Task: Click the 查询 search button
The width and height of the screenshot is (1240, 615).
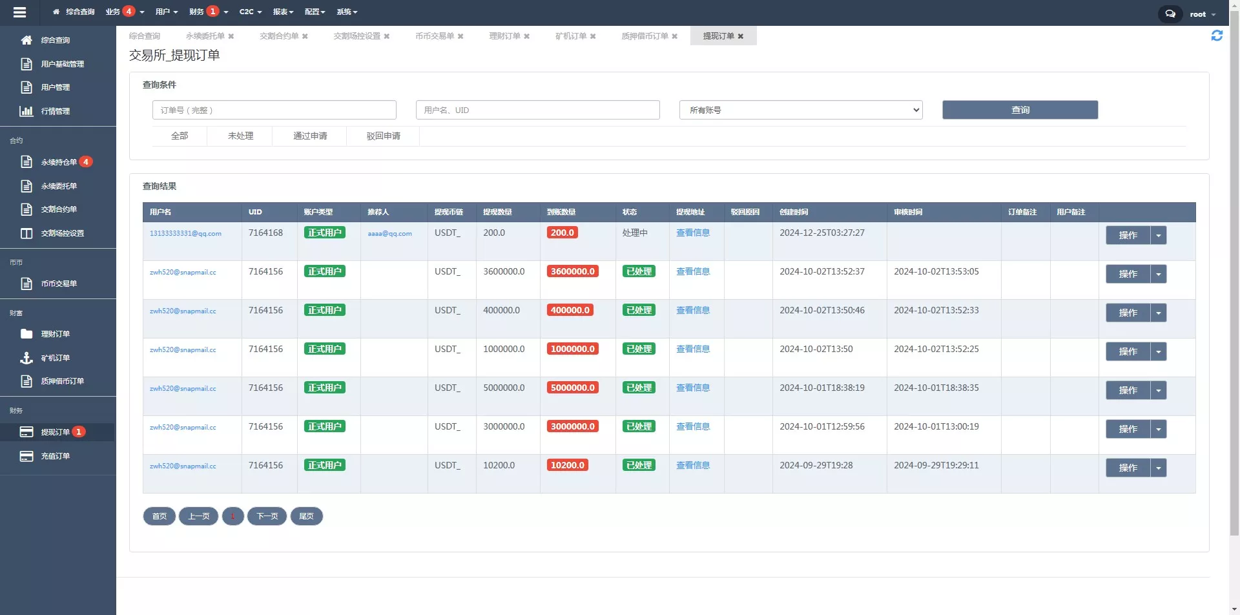Action: 1020,110
